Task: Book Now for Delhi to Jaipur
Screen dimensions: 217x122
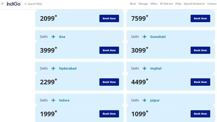Action: (200, 114)
